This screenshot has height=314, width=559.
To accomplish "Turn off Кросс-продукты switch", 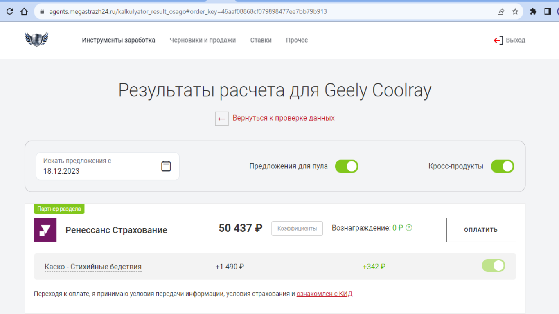I will (x=503, y=166).
